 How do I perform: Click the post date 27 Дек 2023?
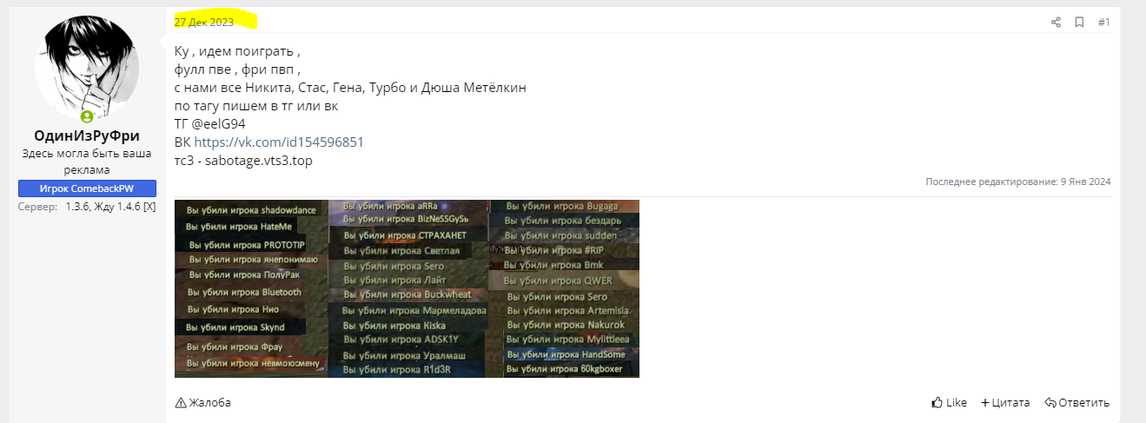(203, 22)
